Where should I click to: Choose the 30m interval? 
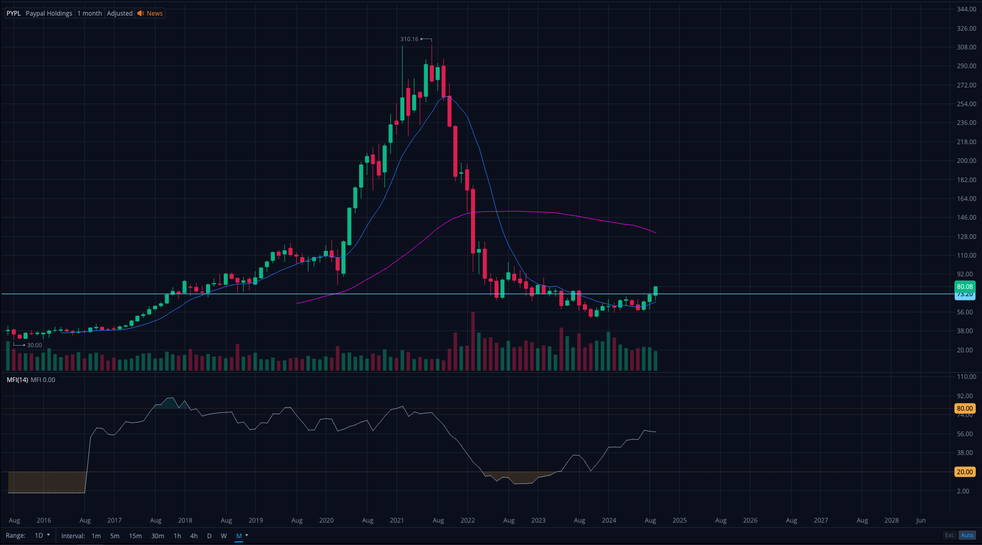tap(158, 536)
